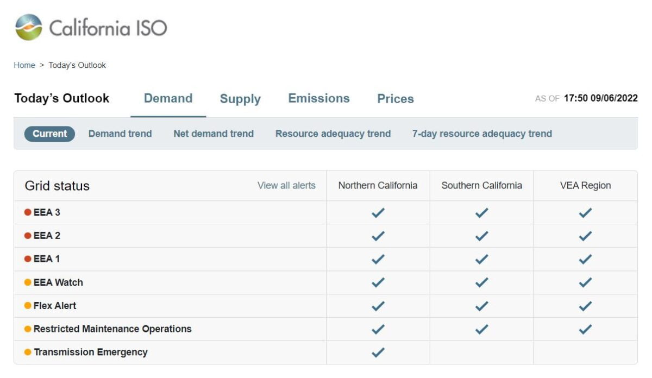Click the California ISO globe logo
The height and width of the screenshot is (378, 652).
pyautogui.click(x=29, y=28)
